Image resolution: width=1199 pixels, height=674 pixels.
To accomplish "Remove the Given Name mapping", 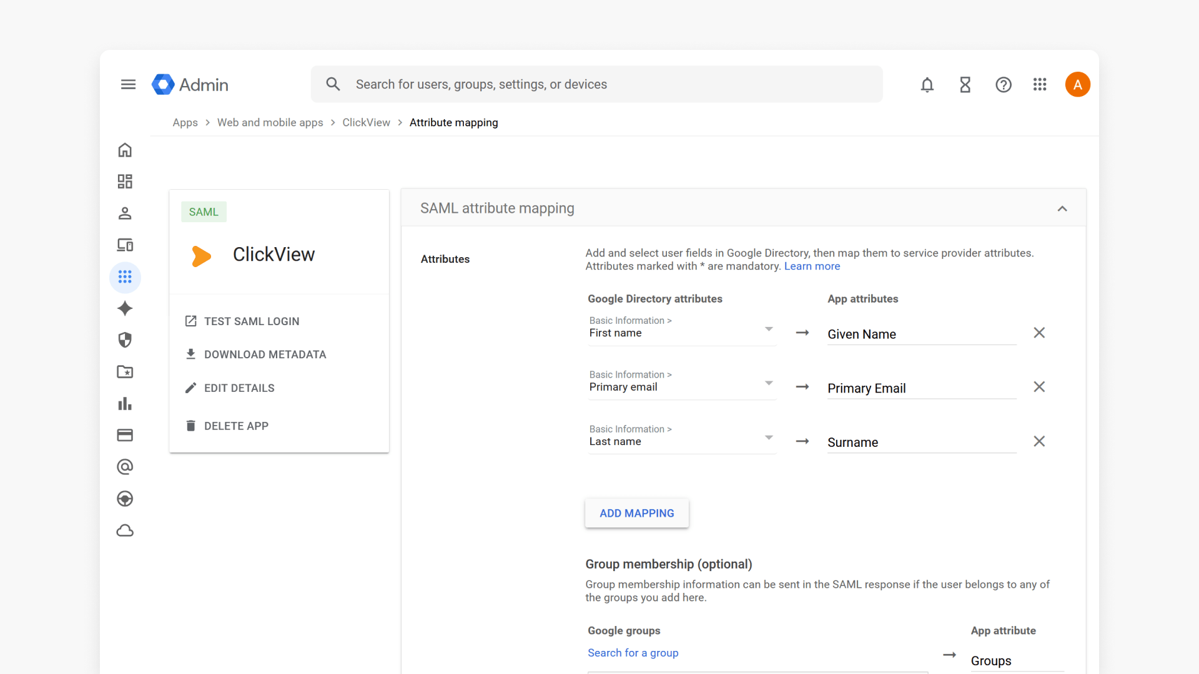I will [x=1039, y=333].
